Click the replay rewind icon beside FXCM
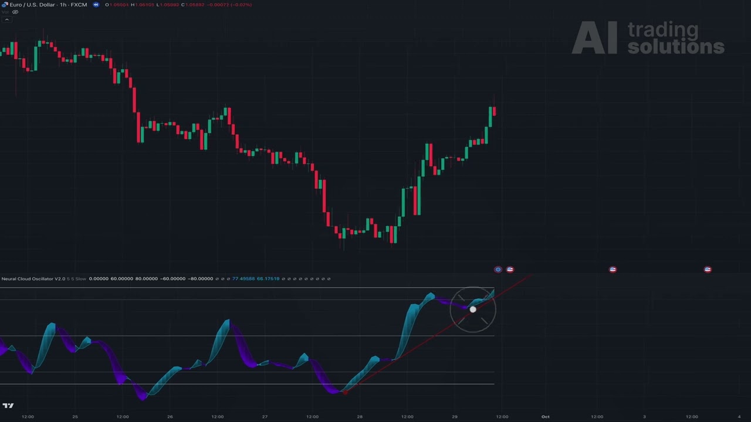The width and height of the screenshot is (751, 422). click(96, 5)
